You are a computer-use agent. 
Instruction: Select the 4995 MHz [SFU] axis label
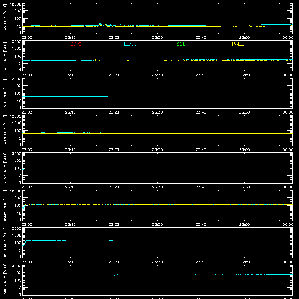5,205
